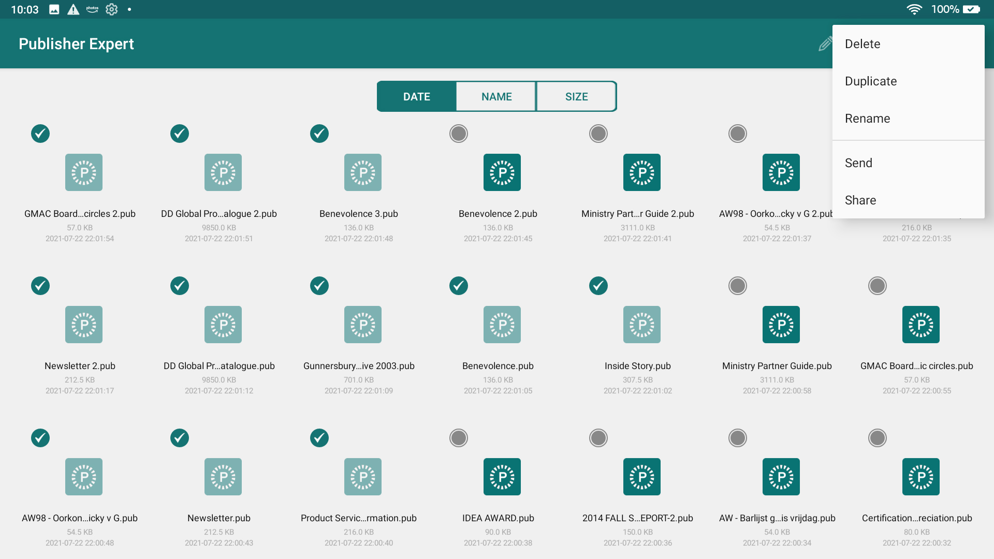
Task: Select the Benevolence 2.pub checkbox
Action: tap(459, 134)
